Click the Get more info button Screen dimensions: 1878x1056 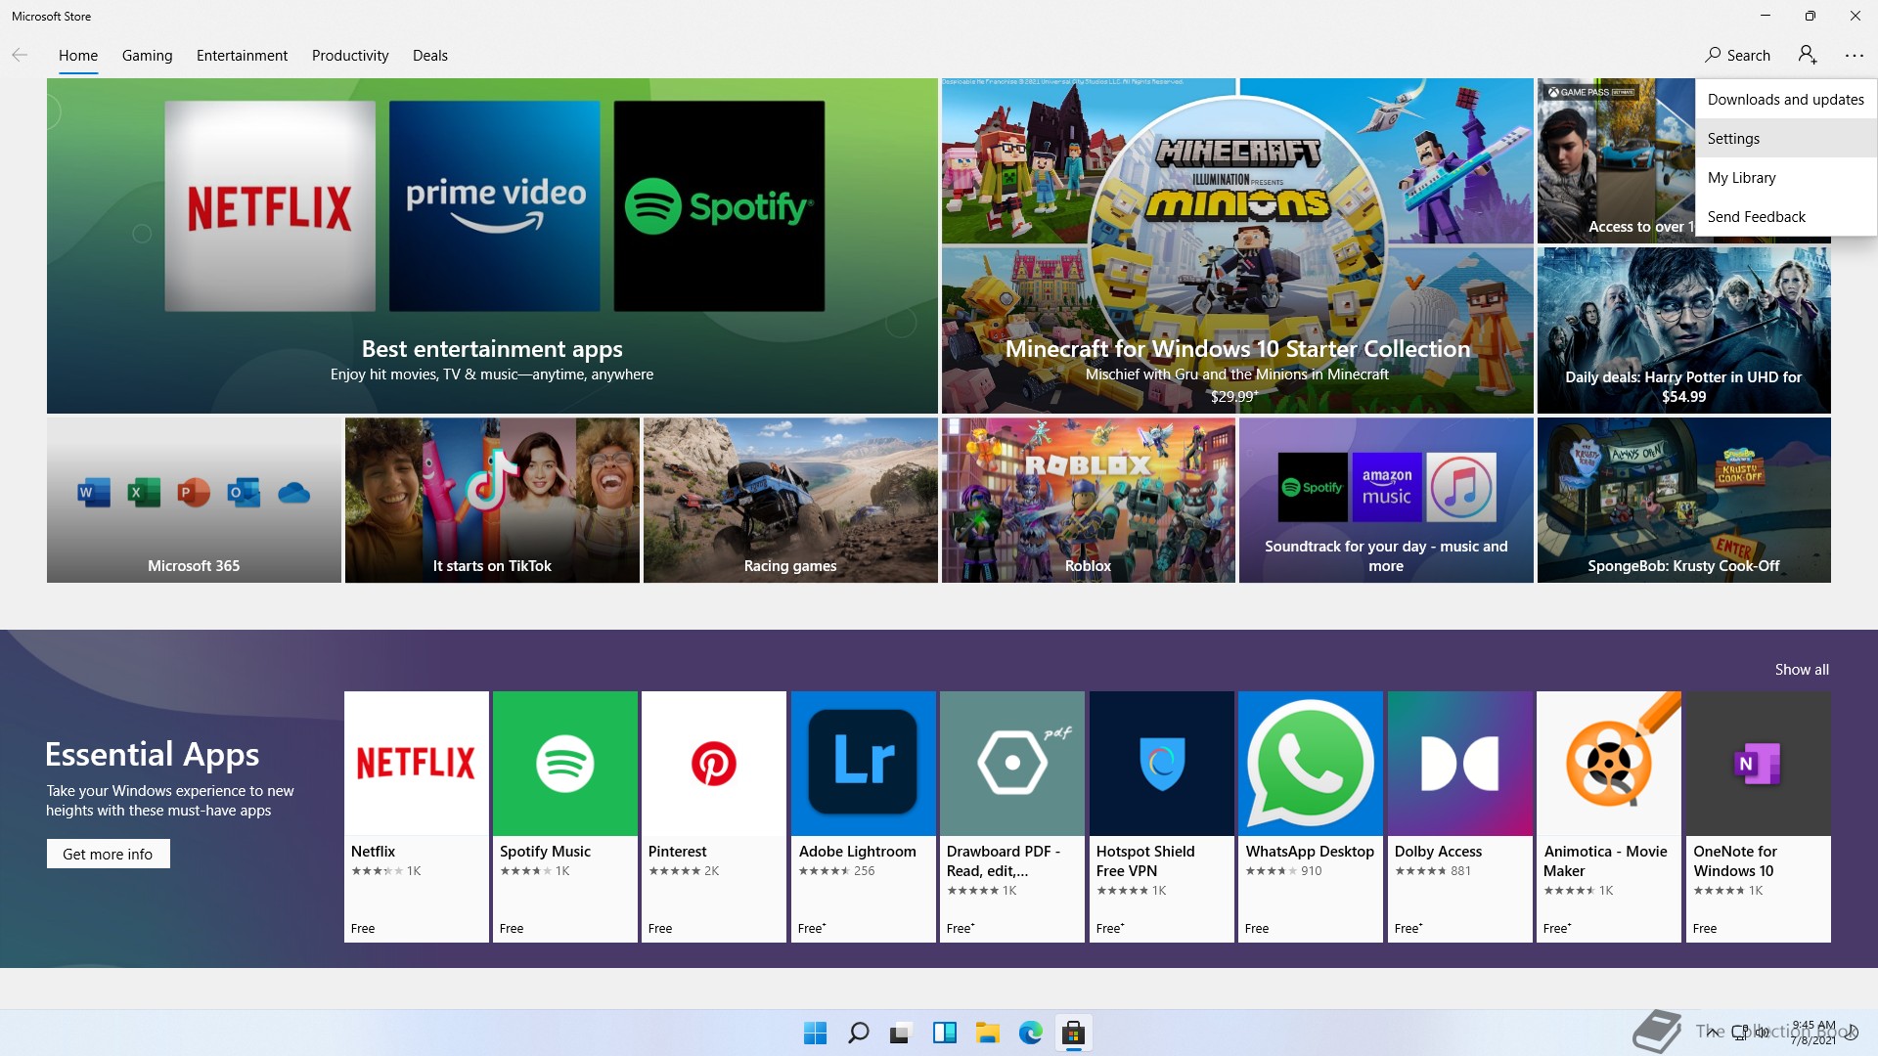pyautogui.click(x=108, y=854)
